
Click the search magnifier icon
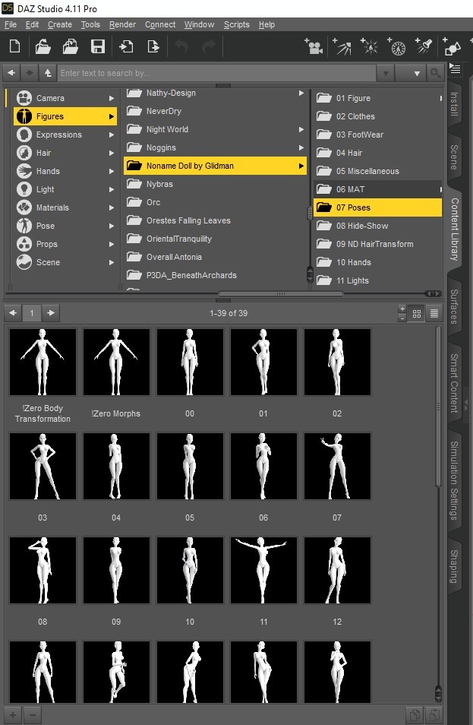435,73
